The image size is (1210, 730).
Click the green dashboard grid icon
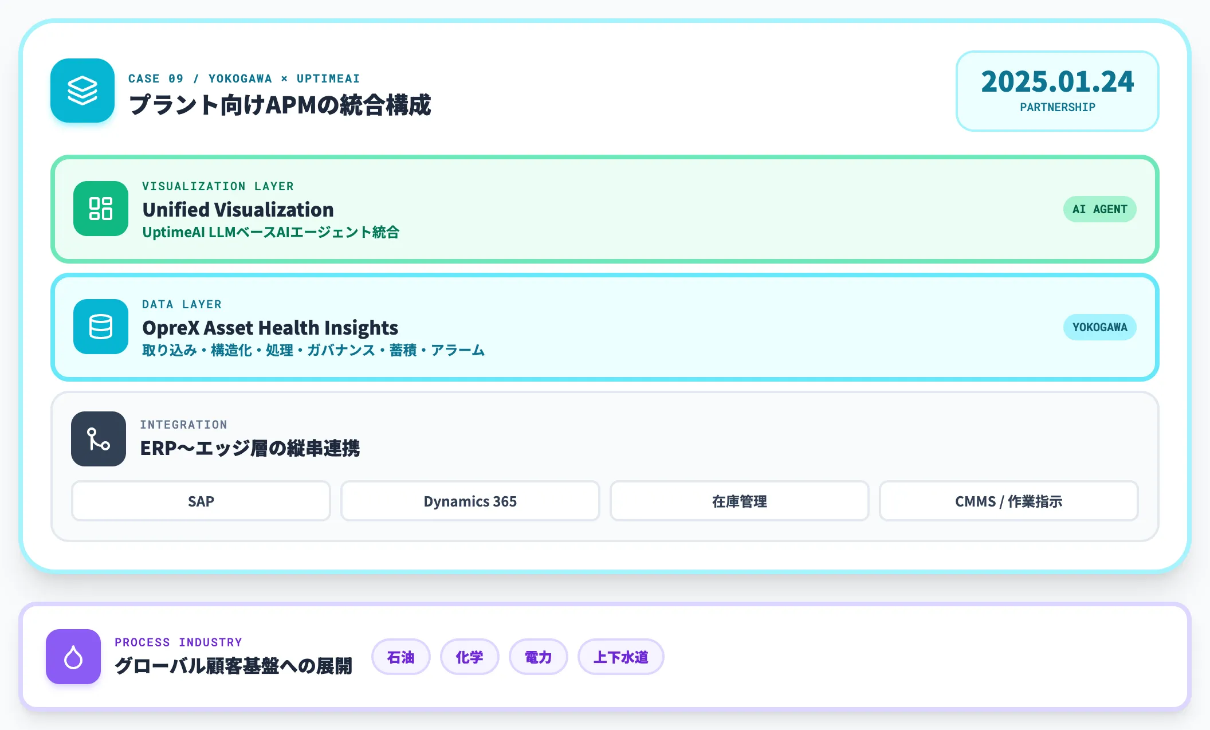pos(101,209)
